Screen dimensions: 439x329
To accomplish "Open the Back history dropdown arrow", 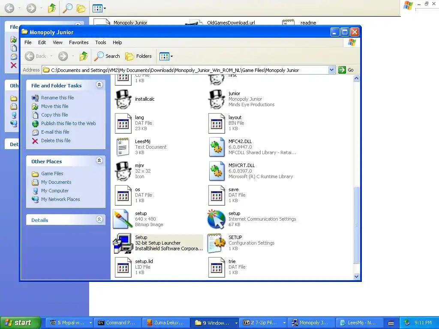I will 51,56.
